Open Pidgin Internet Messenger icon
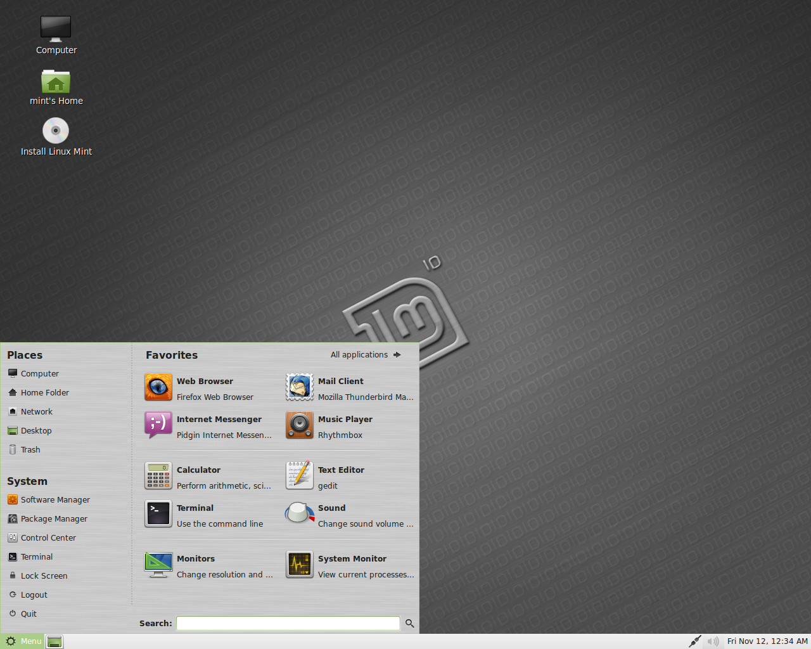This screenshot has height=649, width=811. 158,425
